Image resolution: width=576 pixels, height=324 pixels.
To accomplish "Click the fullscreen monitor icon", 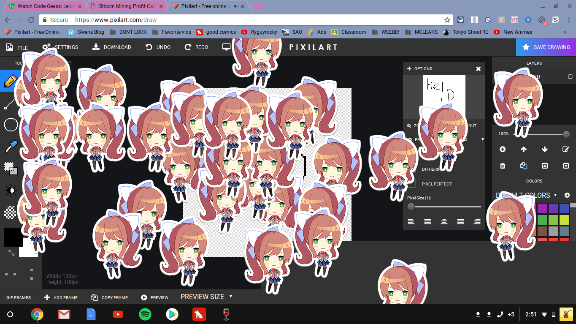I will coord(227,47).
